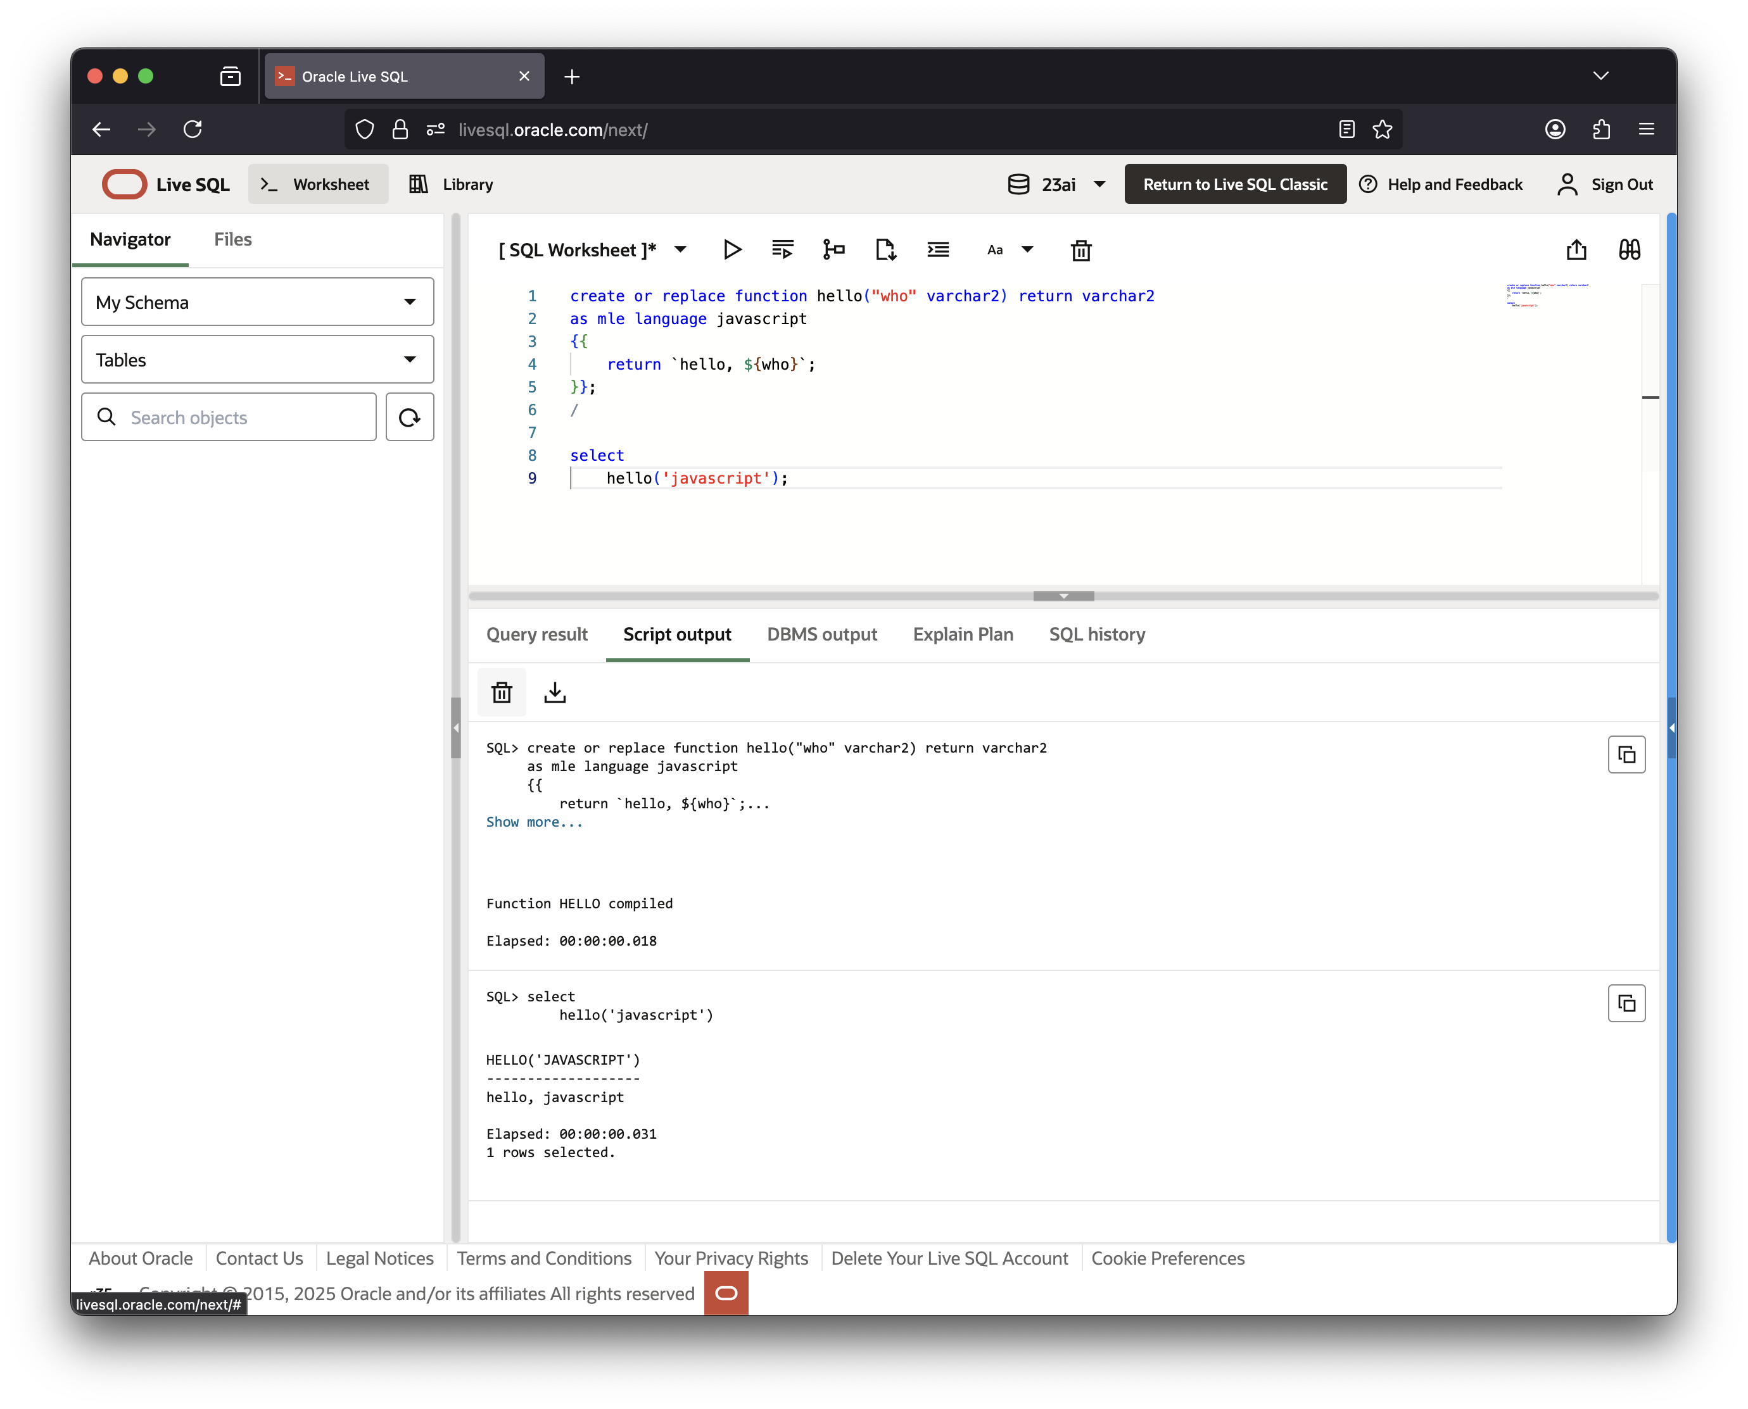Image resolution: width=1748 pixels, height=1409 pixels.
Task: Open the My Schema dropdown
Action: tap(257, 302)
